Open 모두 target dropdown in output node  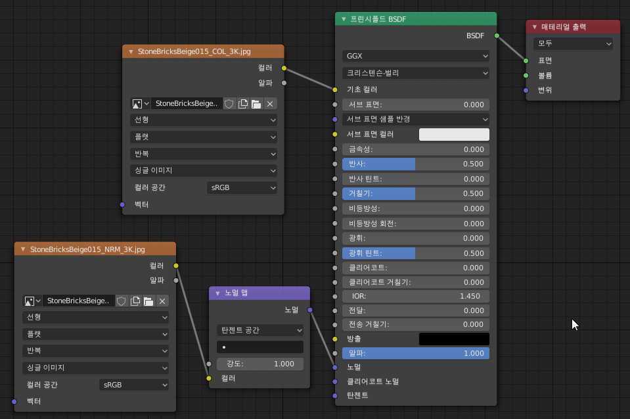(x=573, y=43)
